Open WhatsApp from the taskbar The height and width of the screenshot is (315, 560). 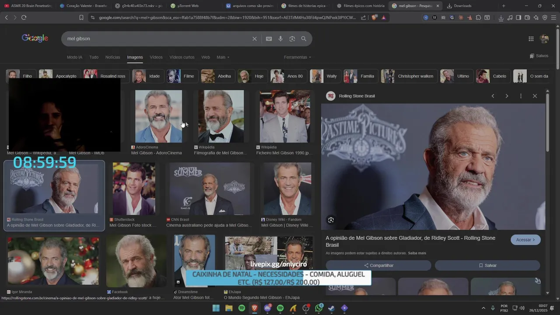[319, 308]
